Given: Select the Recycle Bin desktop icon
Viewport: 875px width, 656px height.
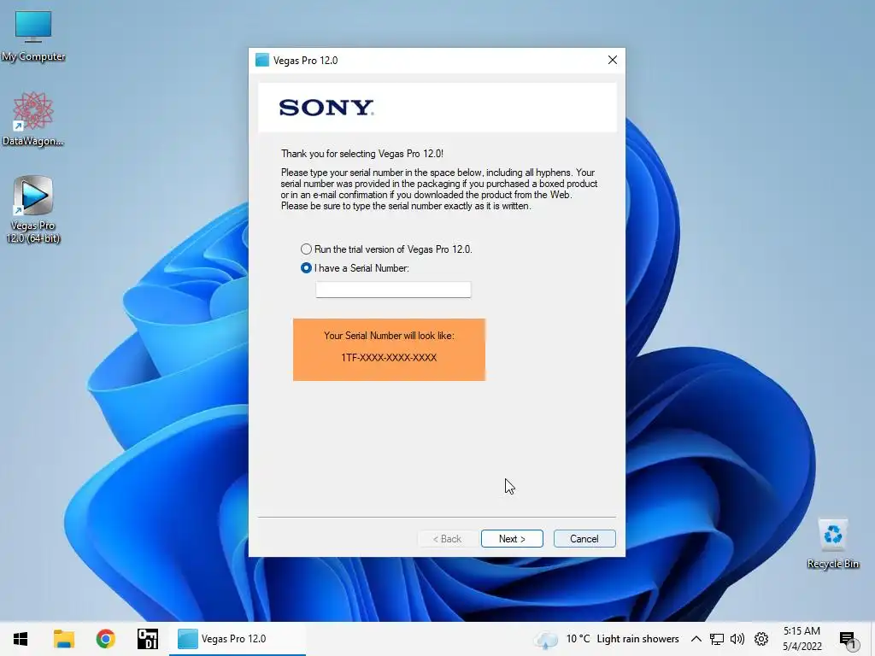Looking at the screenshot, I should tap(832, 544).
